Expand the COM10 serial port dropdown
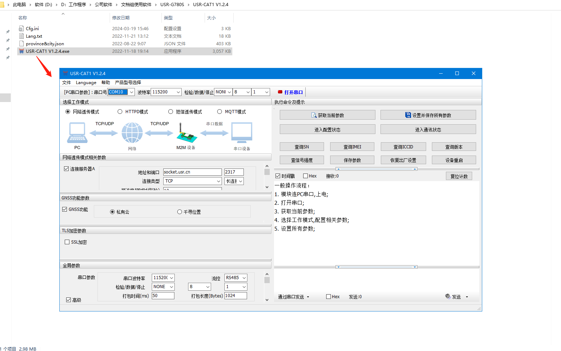The image size is (561, 351). [x=132, y=92]
